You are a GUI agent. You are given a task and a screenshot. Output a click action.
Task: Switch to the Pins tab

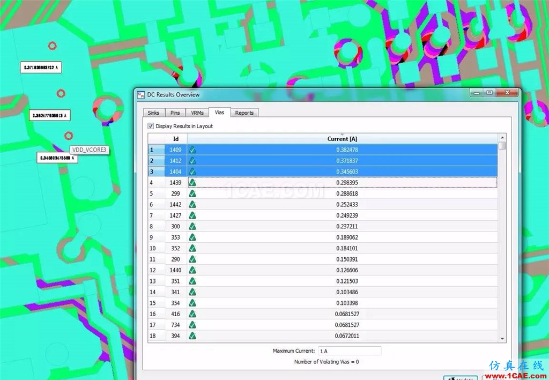(175, 113)
